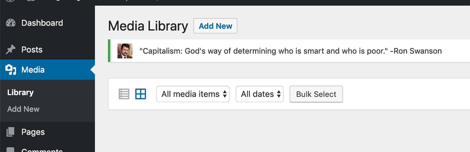470x152 pixels.
Task: Open the Pages menu
Action: (x=33, y=132)
